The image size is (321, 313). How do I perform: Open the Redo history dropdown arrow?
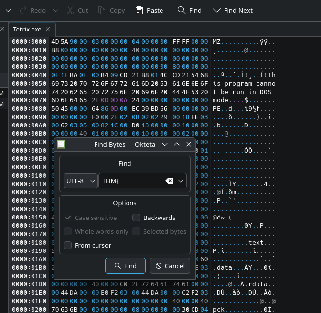56,10
